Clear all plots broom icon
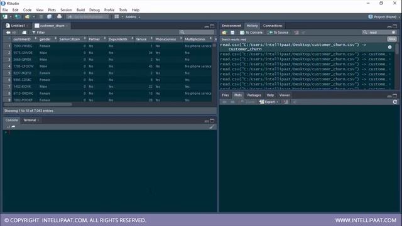402x226 pixels. click(x=295, y=102)
